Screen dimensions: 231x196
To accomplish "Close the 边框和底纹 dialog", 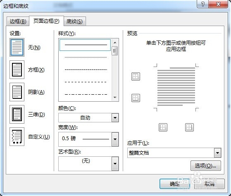I will click(x=218, y=4).
